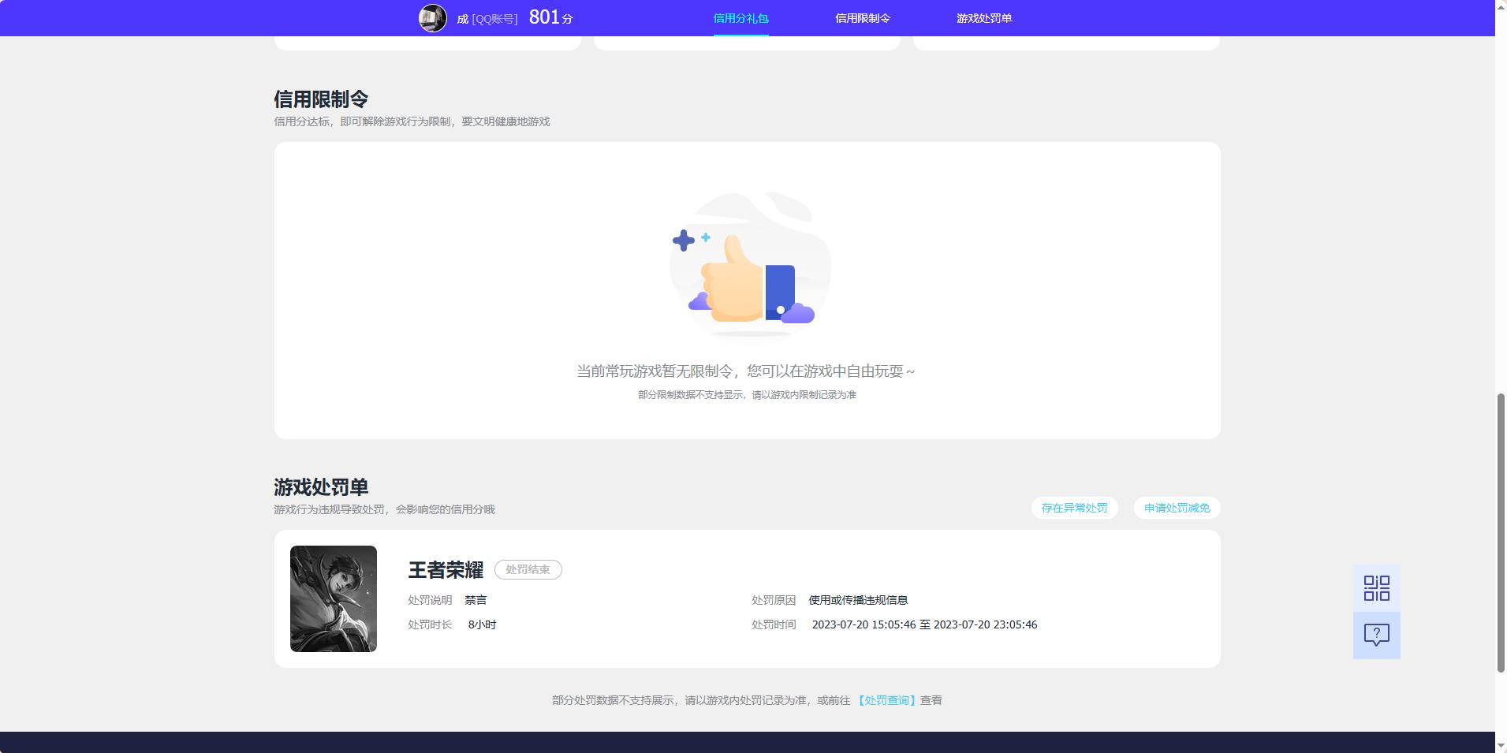This screenshot has height=753, width=1507.
Task: Click the 王者荣耀 game title
Action: coord(446,570)
